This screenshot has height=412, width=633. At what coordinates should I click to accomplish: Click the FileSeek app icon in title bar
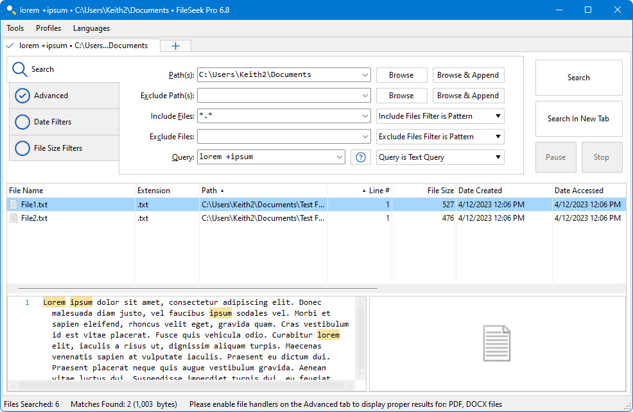click(x=10, y=10)
